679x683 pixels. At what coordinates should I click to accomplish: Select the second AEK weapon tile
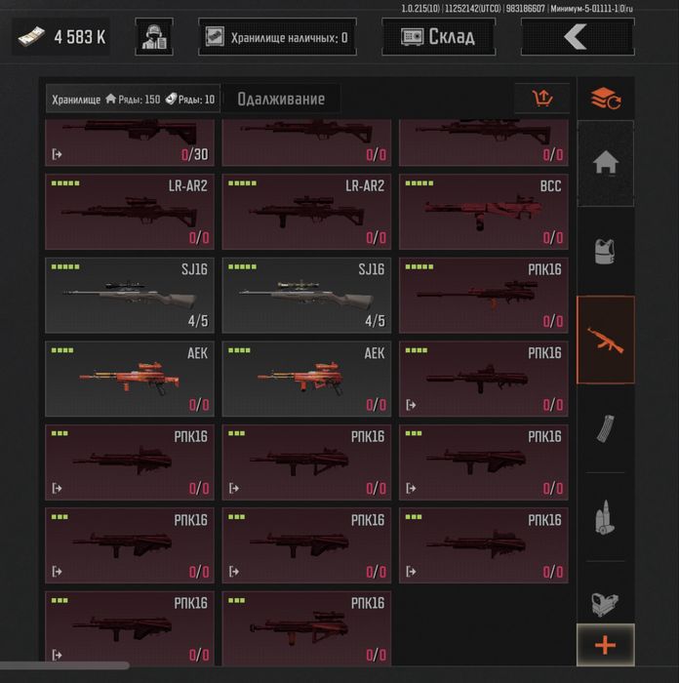[306, 379]
